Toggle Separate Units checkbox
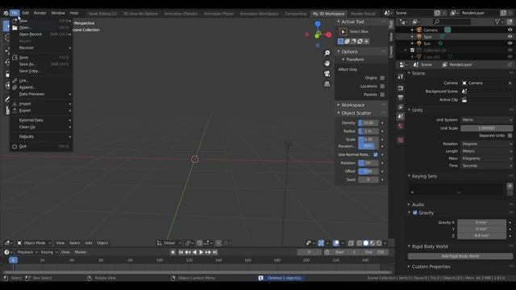Image resolution: width=516 pixels, height=290 pixels. 510,135
